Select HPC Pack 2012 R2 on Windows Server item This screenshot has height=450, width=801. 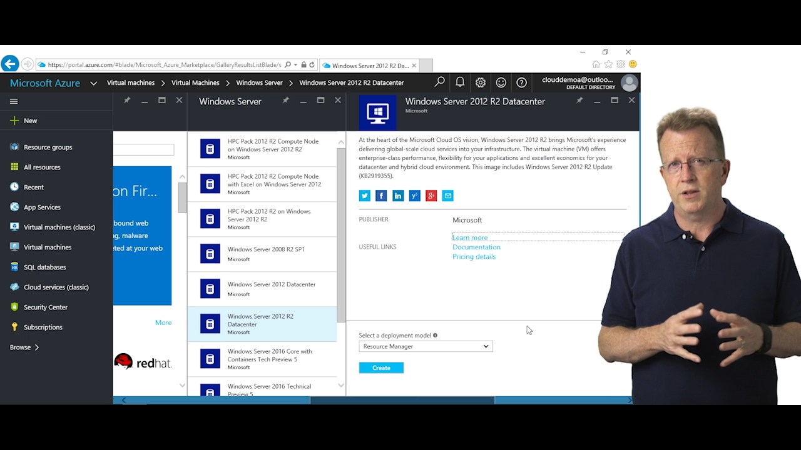262,219
